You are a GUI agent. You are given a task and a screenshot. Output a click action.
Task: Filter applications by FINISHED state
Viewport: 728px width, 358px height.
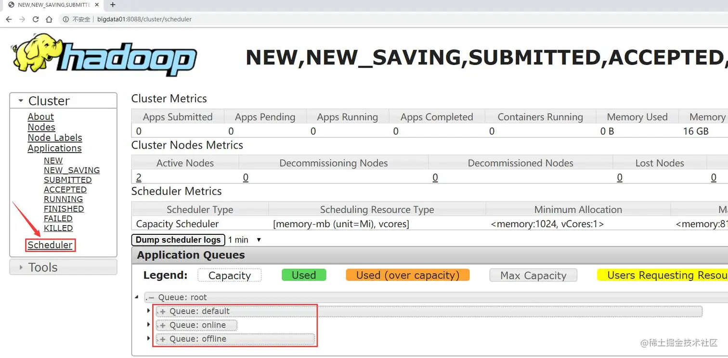tap(64, 209)
